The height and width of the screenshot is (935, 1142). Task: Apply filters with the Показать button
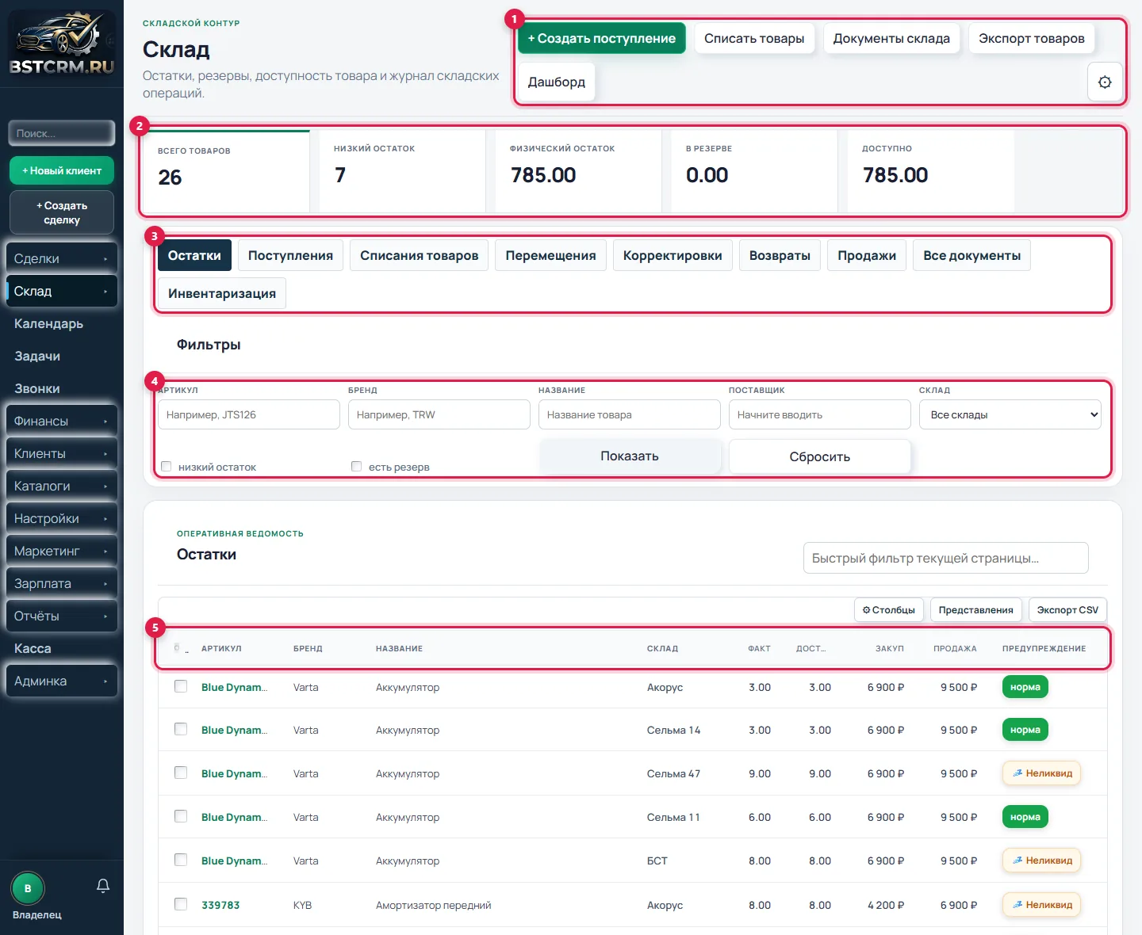coord(630,456)
